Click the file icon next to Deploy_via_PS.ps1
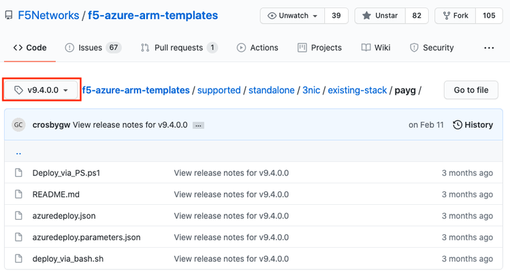Image resolution: width=510 pixels, height=275 pixels. pos(19,173)
